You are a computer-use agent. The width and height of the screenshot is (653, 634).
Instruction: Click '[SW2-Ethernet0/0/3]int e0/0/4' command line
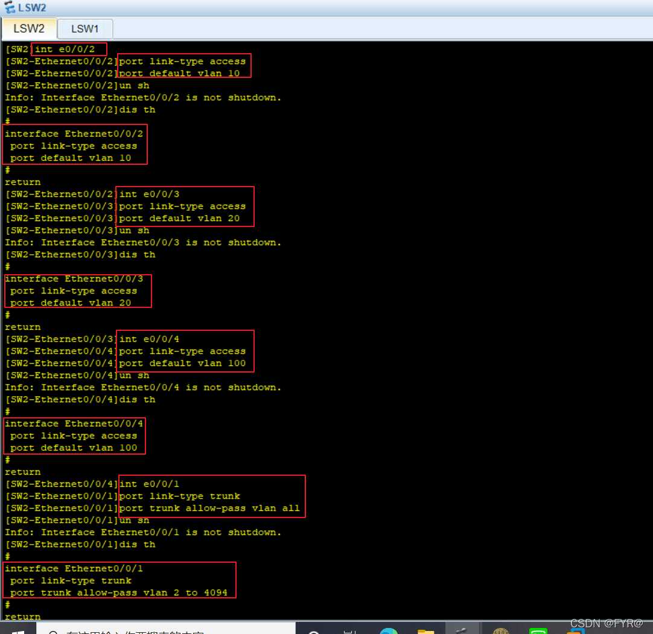pos(92,339)
